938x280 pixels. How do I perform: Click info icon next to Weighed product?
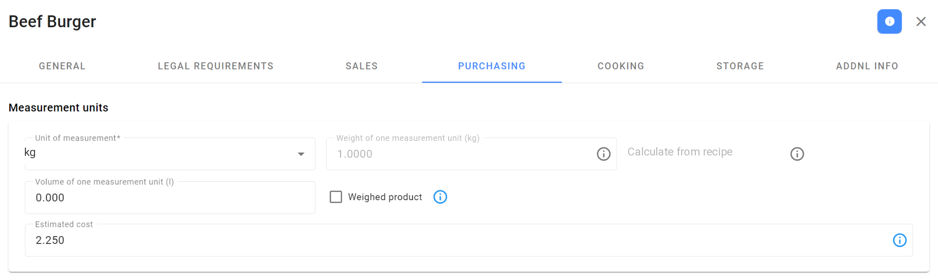click(440, 197)
